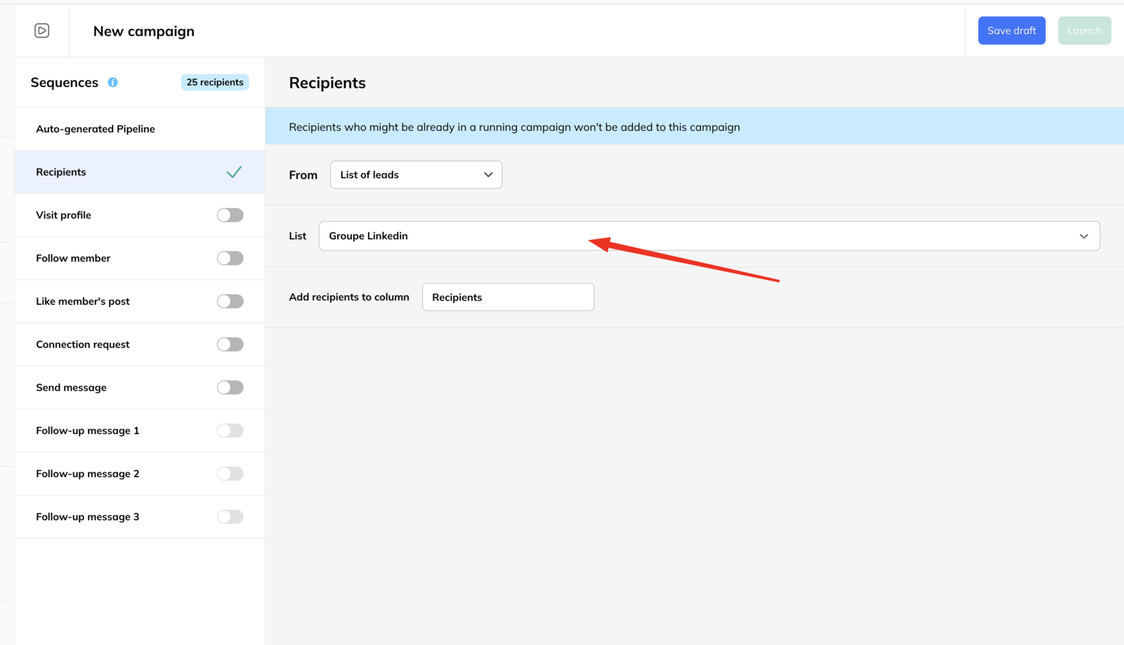Click the New campaign title
Viewport: 1124px width, 645px height.
point(144,31)
